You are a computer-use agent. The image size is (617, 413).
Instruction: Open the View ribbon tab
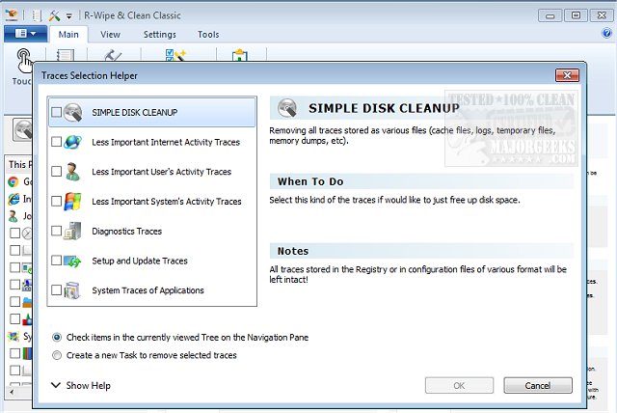[x=110, y=34]
